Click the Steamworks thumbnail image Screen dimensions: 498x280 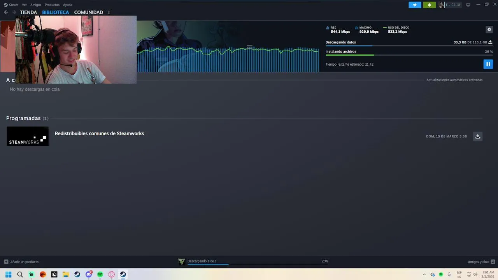coord(28,136)
